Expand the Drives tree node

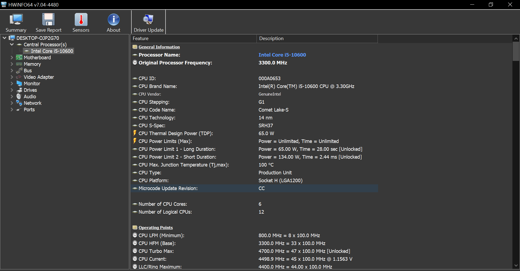tap(12, 90)
